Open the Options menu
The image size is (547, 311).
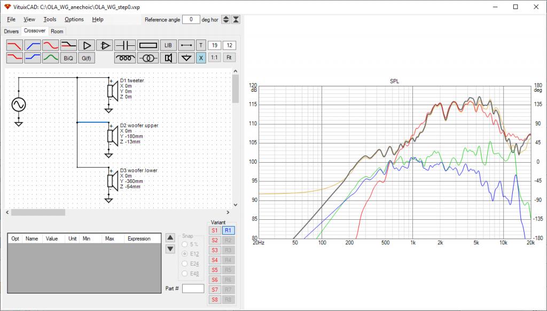74,20
